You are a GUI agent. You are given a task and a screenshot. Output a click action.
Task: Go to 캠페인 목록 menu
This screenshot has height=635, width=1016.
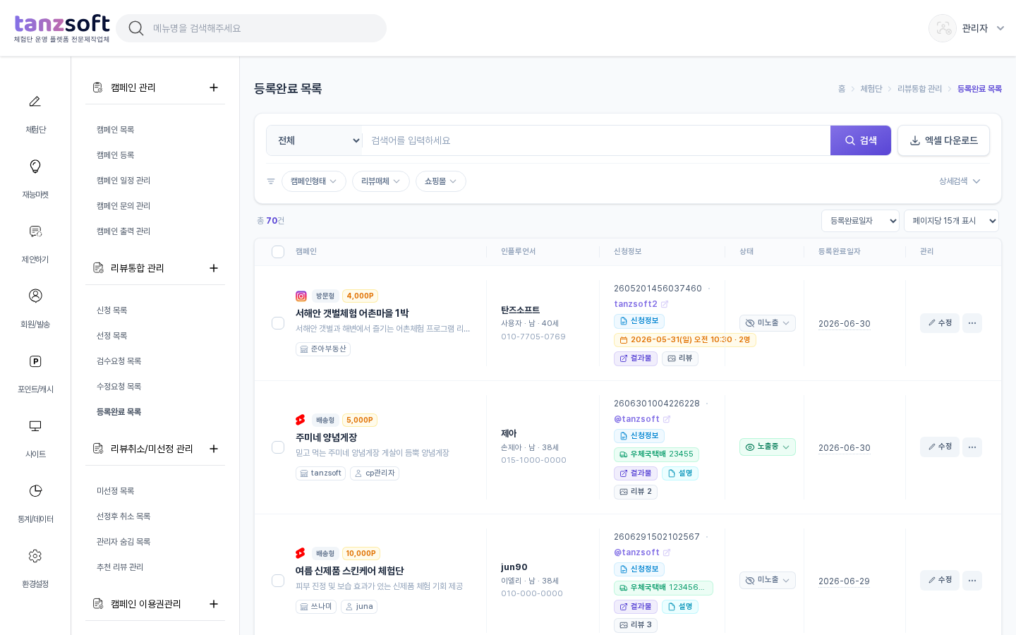tap(116, 130)
